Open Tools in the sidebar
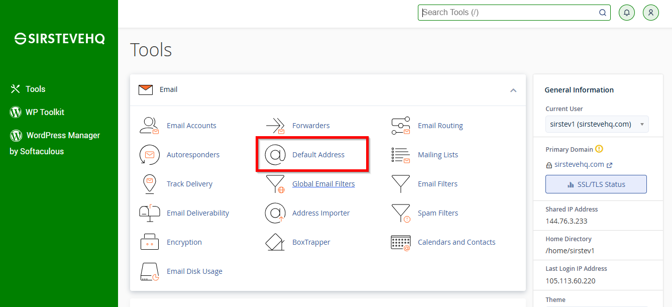672x307 pixels. pos(28,89)
